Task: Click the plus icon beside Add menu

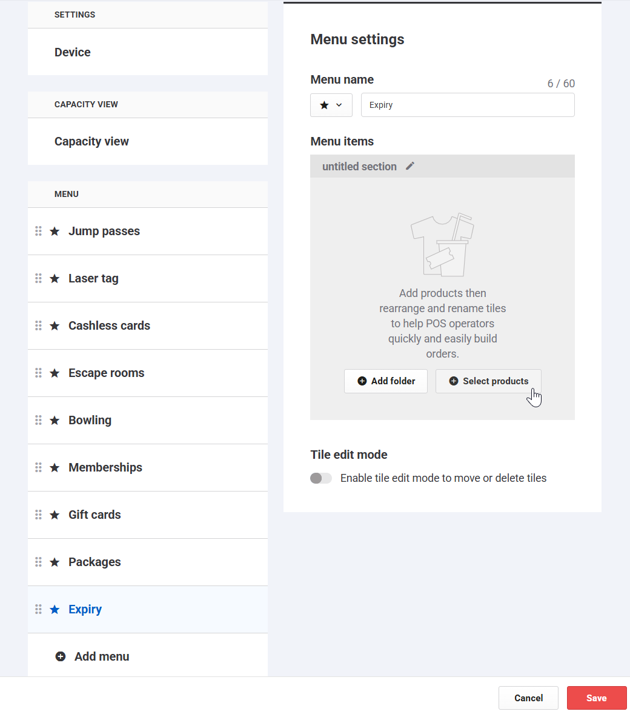Action: (x=61, y=656)
